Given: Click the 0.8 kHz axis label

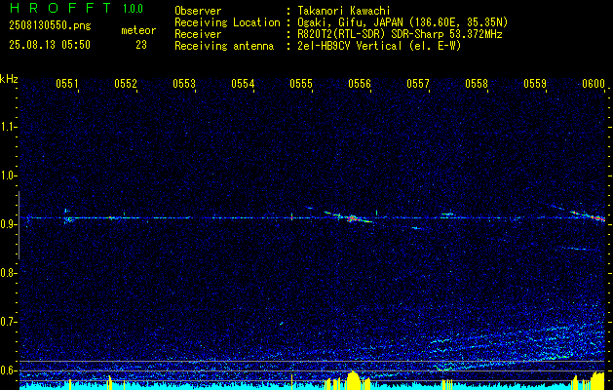Looking at the screenshot, I should (x=9, y=273).
